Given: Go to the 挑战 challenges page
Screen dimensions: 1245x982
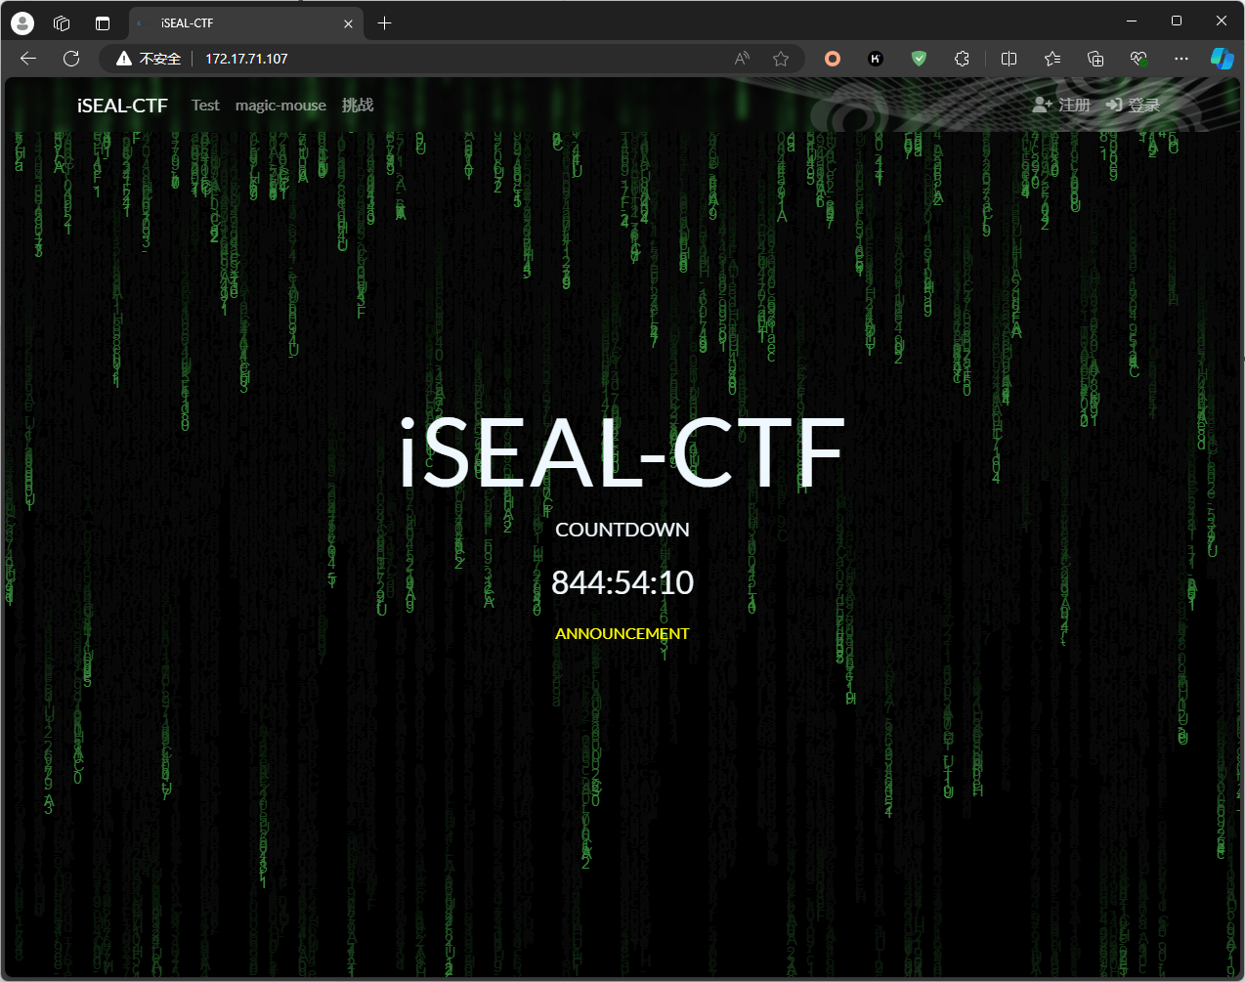Looking at the screenshot, I should pyautogui.click(x=358, y=106).
